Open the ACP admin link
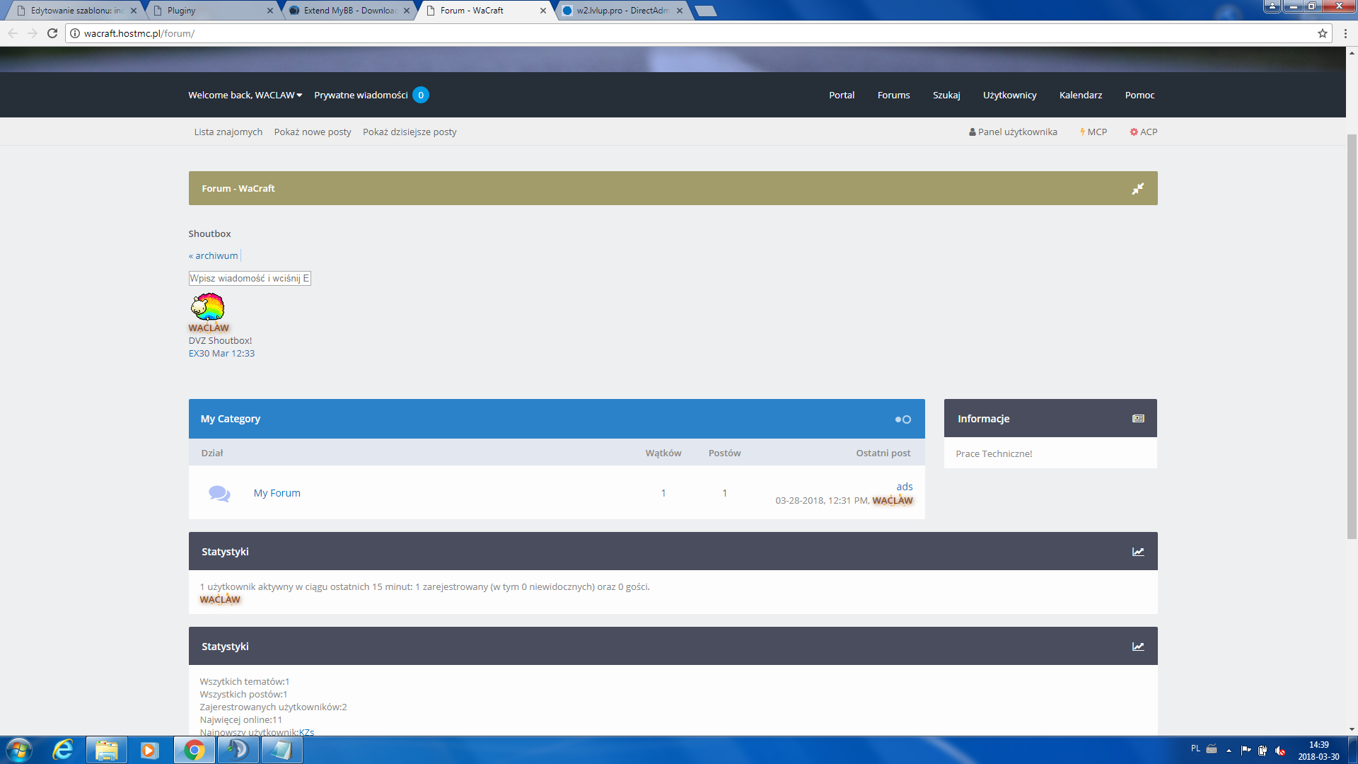This screenshot has width=1358, height=764. point(1144,132)
